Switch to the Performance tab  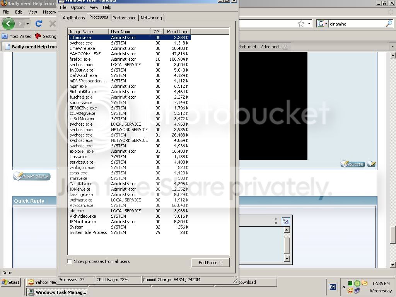(x=124, y=18)
